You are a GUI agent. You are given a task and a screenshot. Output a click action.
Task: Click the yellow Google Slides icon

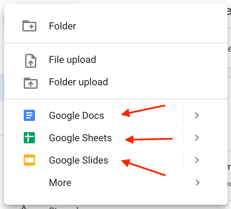click(x=29, y=160)
